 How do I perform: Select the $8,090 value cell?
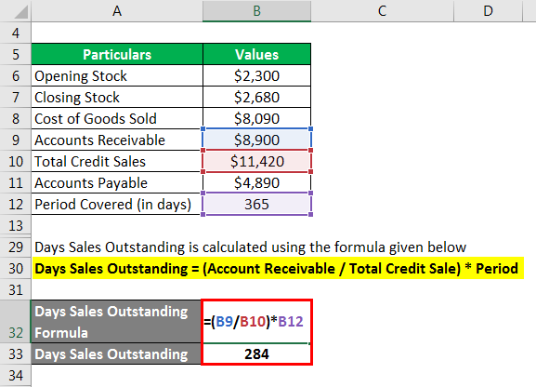[x=256, y=118]
